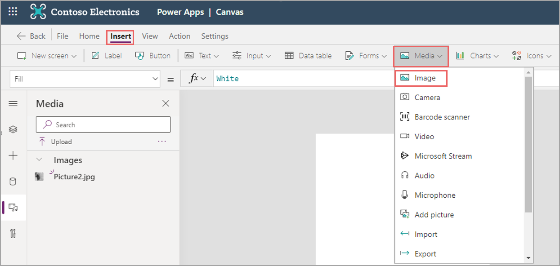The height and width of the screenshot is (266, 560).
Task: Open the Data sources cylinder icon
Action: point(13,182)
